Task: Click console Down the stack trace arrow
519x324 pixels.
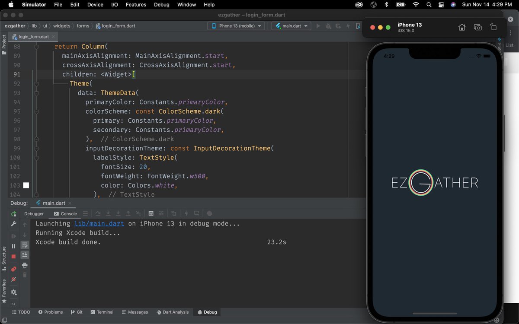Action: point(25,235)
